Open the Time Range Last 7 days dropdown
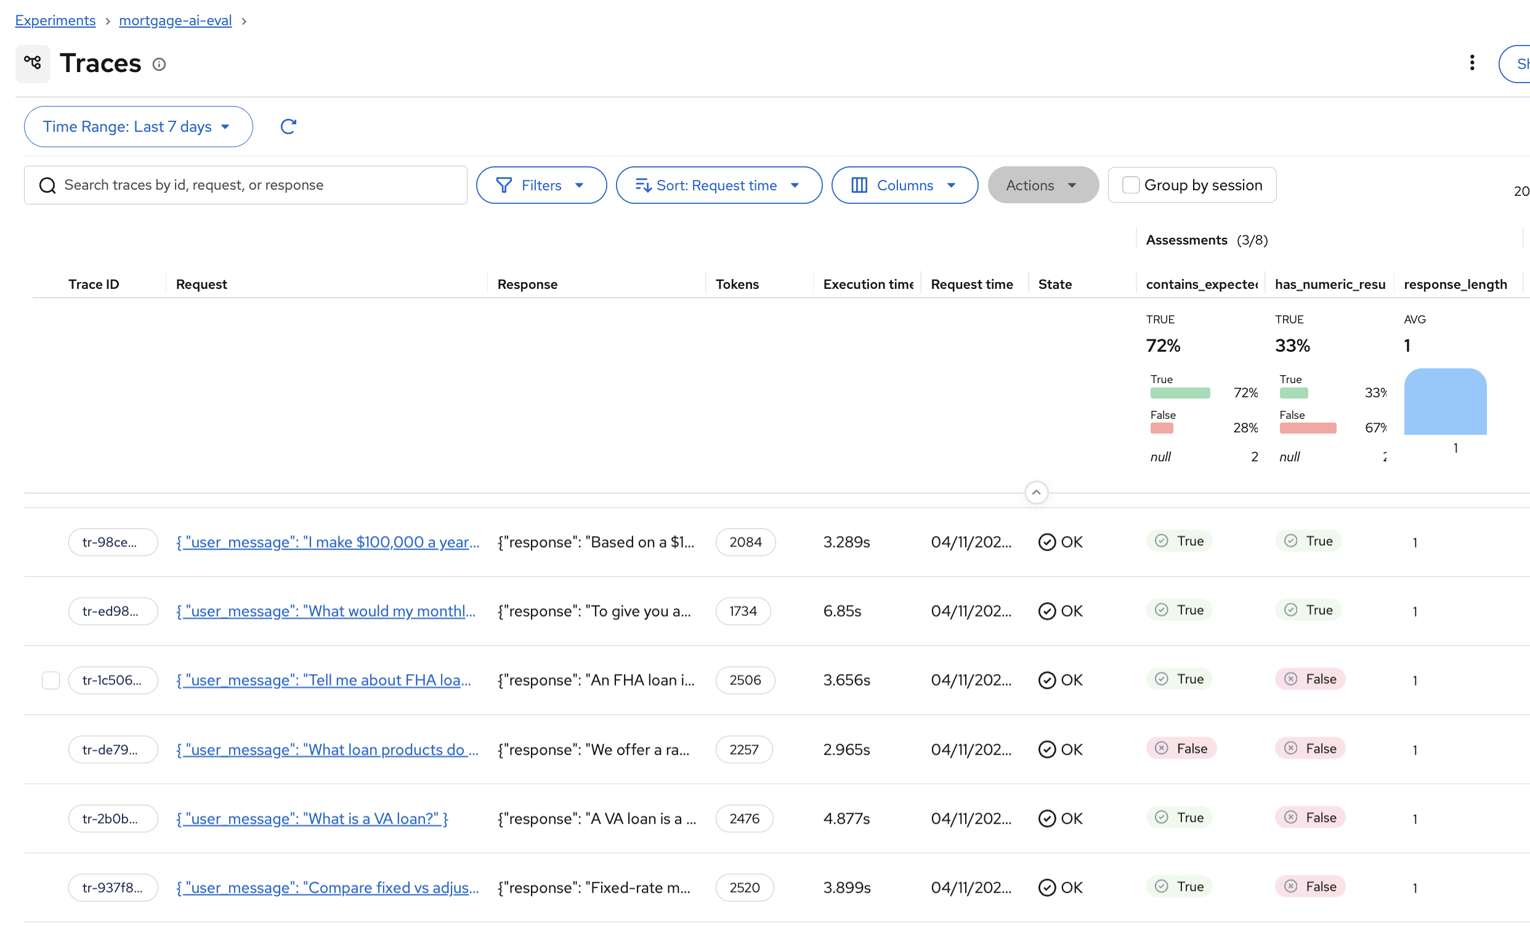The width and height of the screenshot is (1530, 935). point(138,127)
